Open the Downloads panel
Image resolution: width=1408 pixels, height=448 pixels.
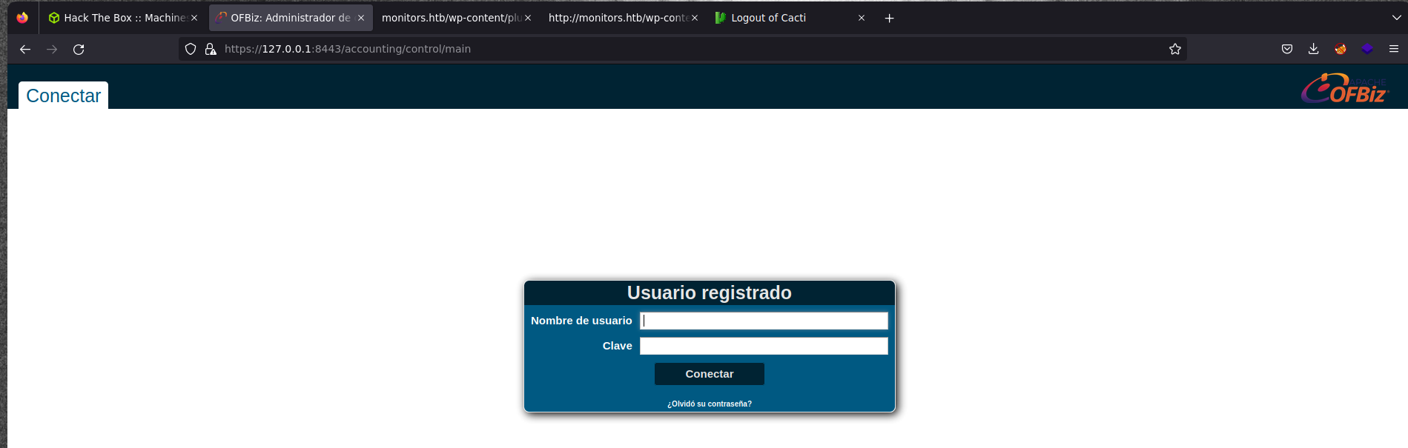click(1313, 50)
